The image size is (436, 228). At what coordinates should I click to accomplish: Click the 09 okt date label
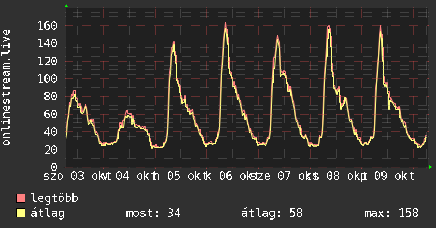(x=395, y=176)
